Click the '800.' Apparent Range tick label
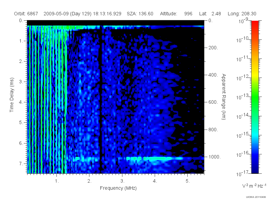272x204 pixels. click(213, 130)
